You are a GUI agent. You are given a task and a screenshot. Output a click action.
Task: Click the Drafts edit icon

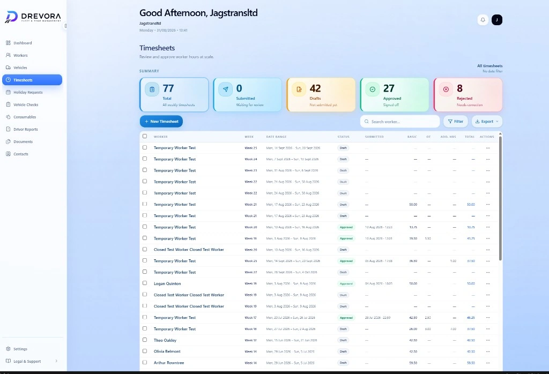[x=299, y=89]
